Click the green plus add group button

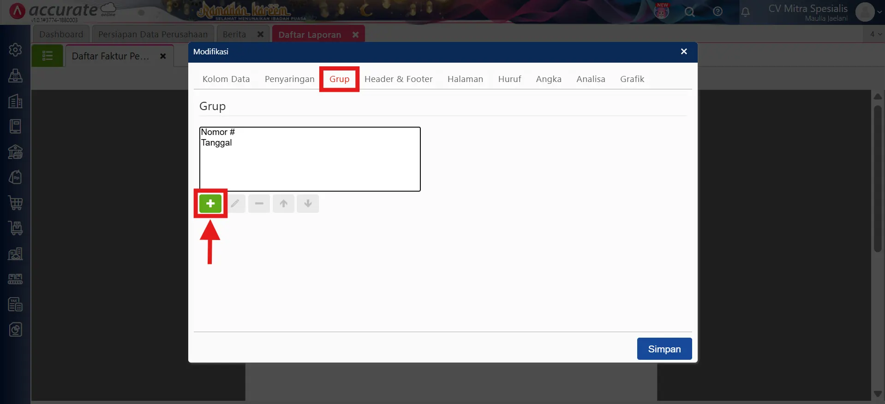[x=210, y=204]
